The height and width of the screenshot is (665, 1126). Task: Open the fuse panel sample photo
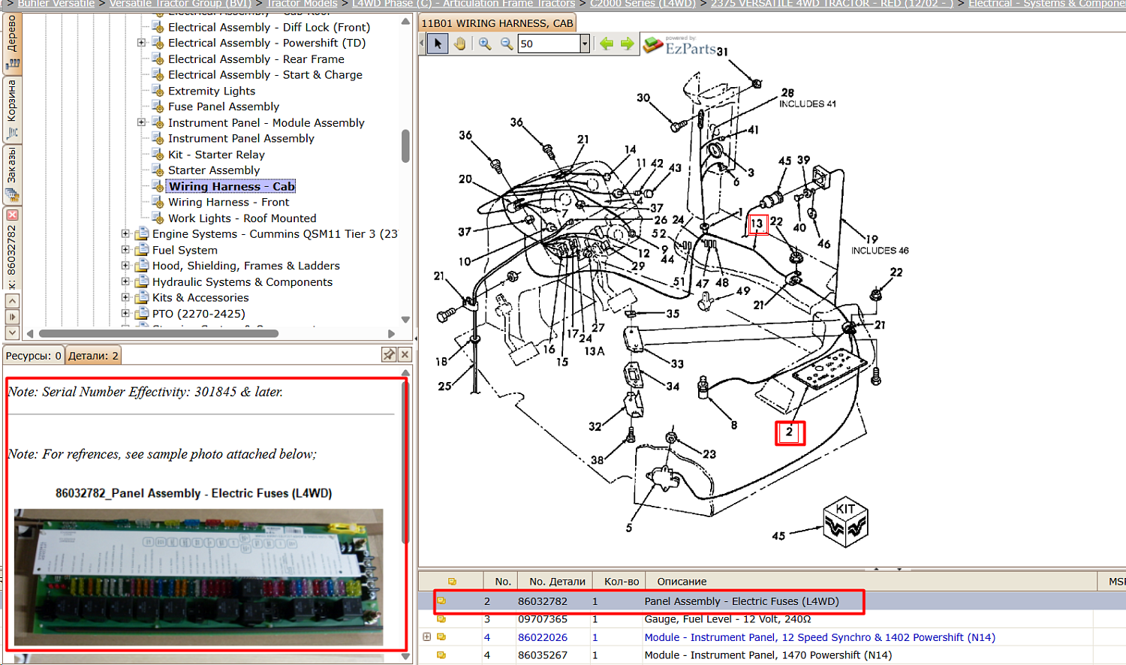click(x=198, y=577)
